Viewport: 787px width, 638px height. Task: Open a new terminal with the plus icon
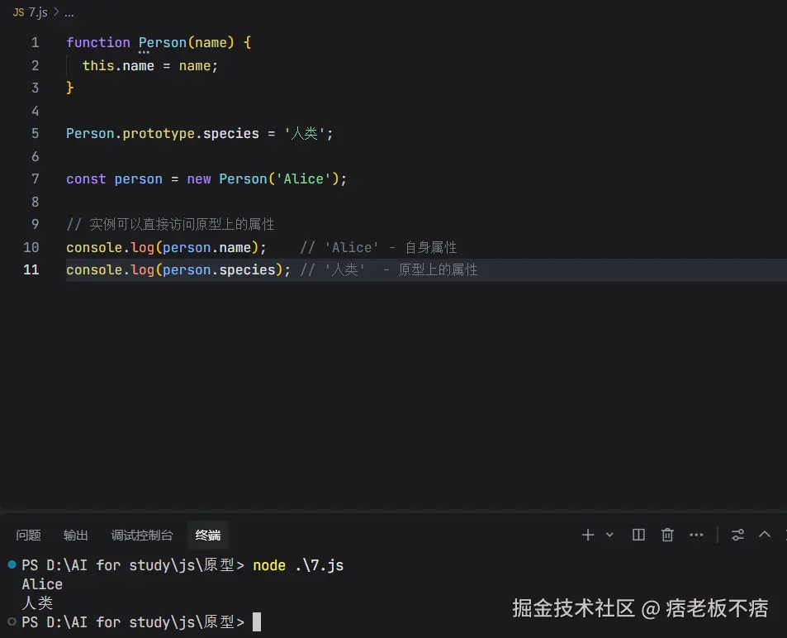click(x=586, y=535)
